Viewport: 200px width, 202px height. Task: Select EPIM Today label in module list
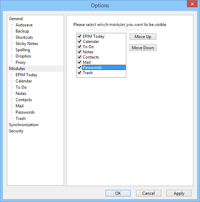[93, 36]
